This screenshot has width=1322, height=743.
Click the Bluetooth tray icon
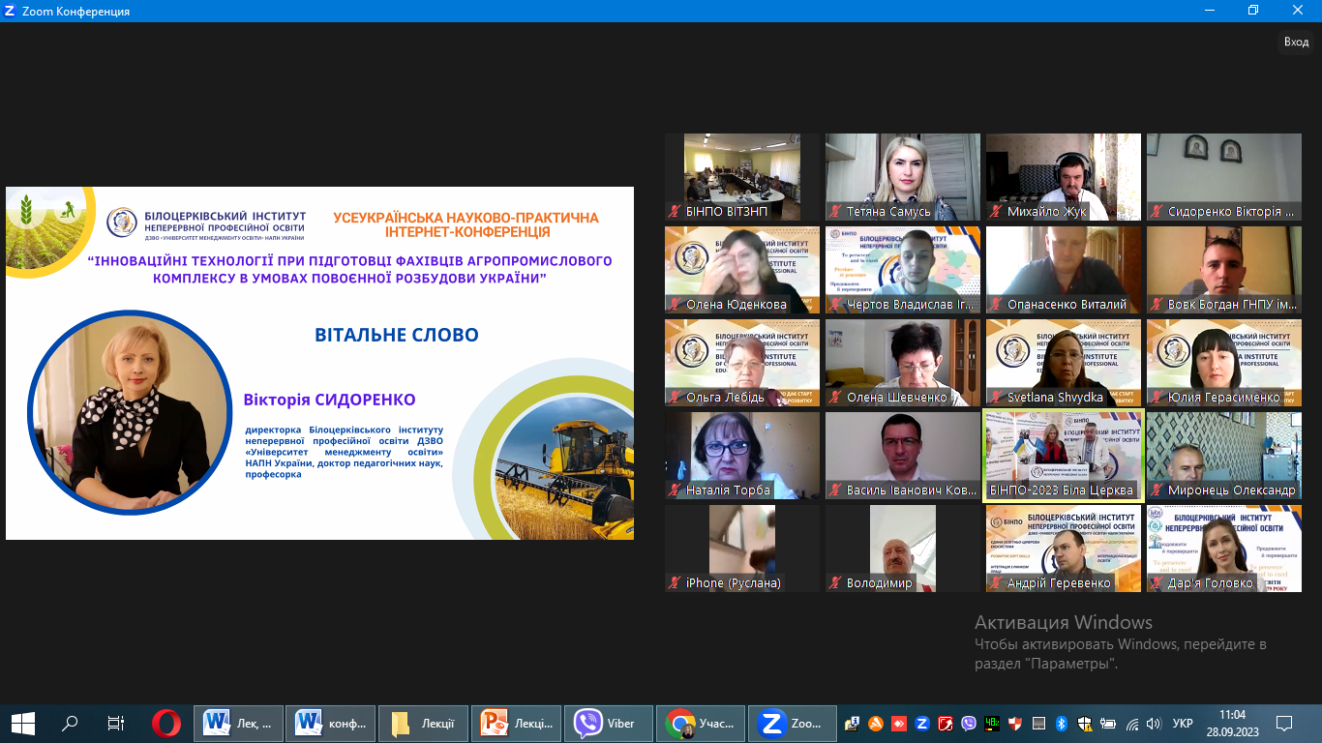1061,724
